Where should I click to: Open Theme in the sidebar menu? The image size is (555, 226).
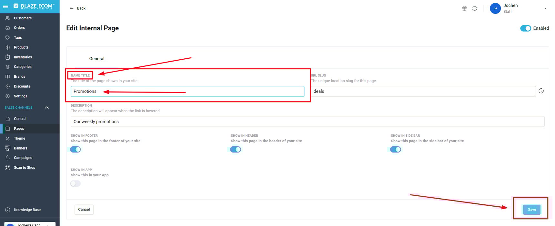click(x=19, y=138)
